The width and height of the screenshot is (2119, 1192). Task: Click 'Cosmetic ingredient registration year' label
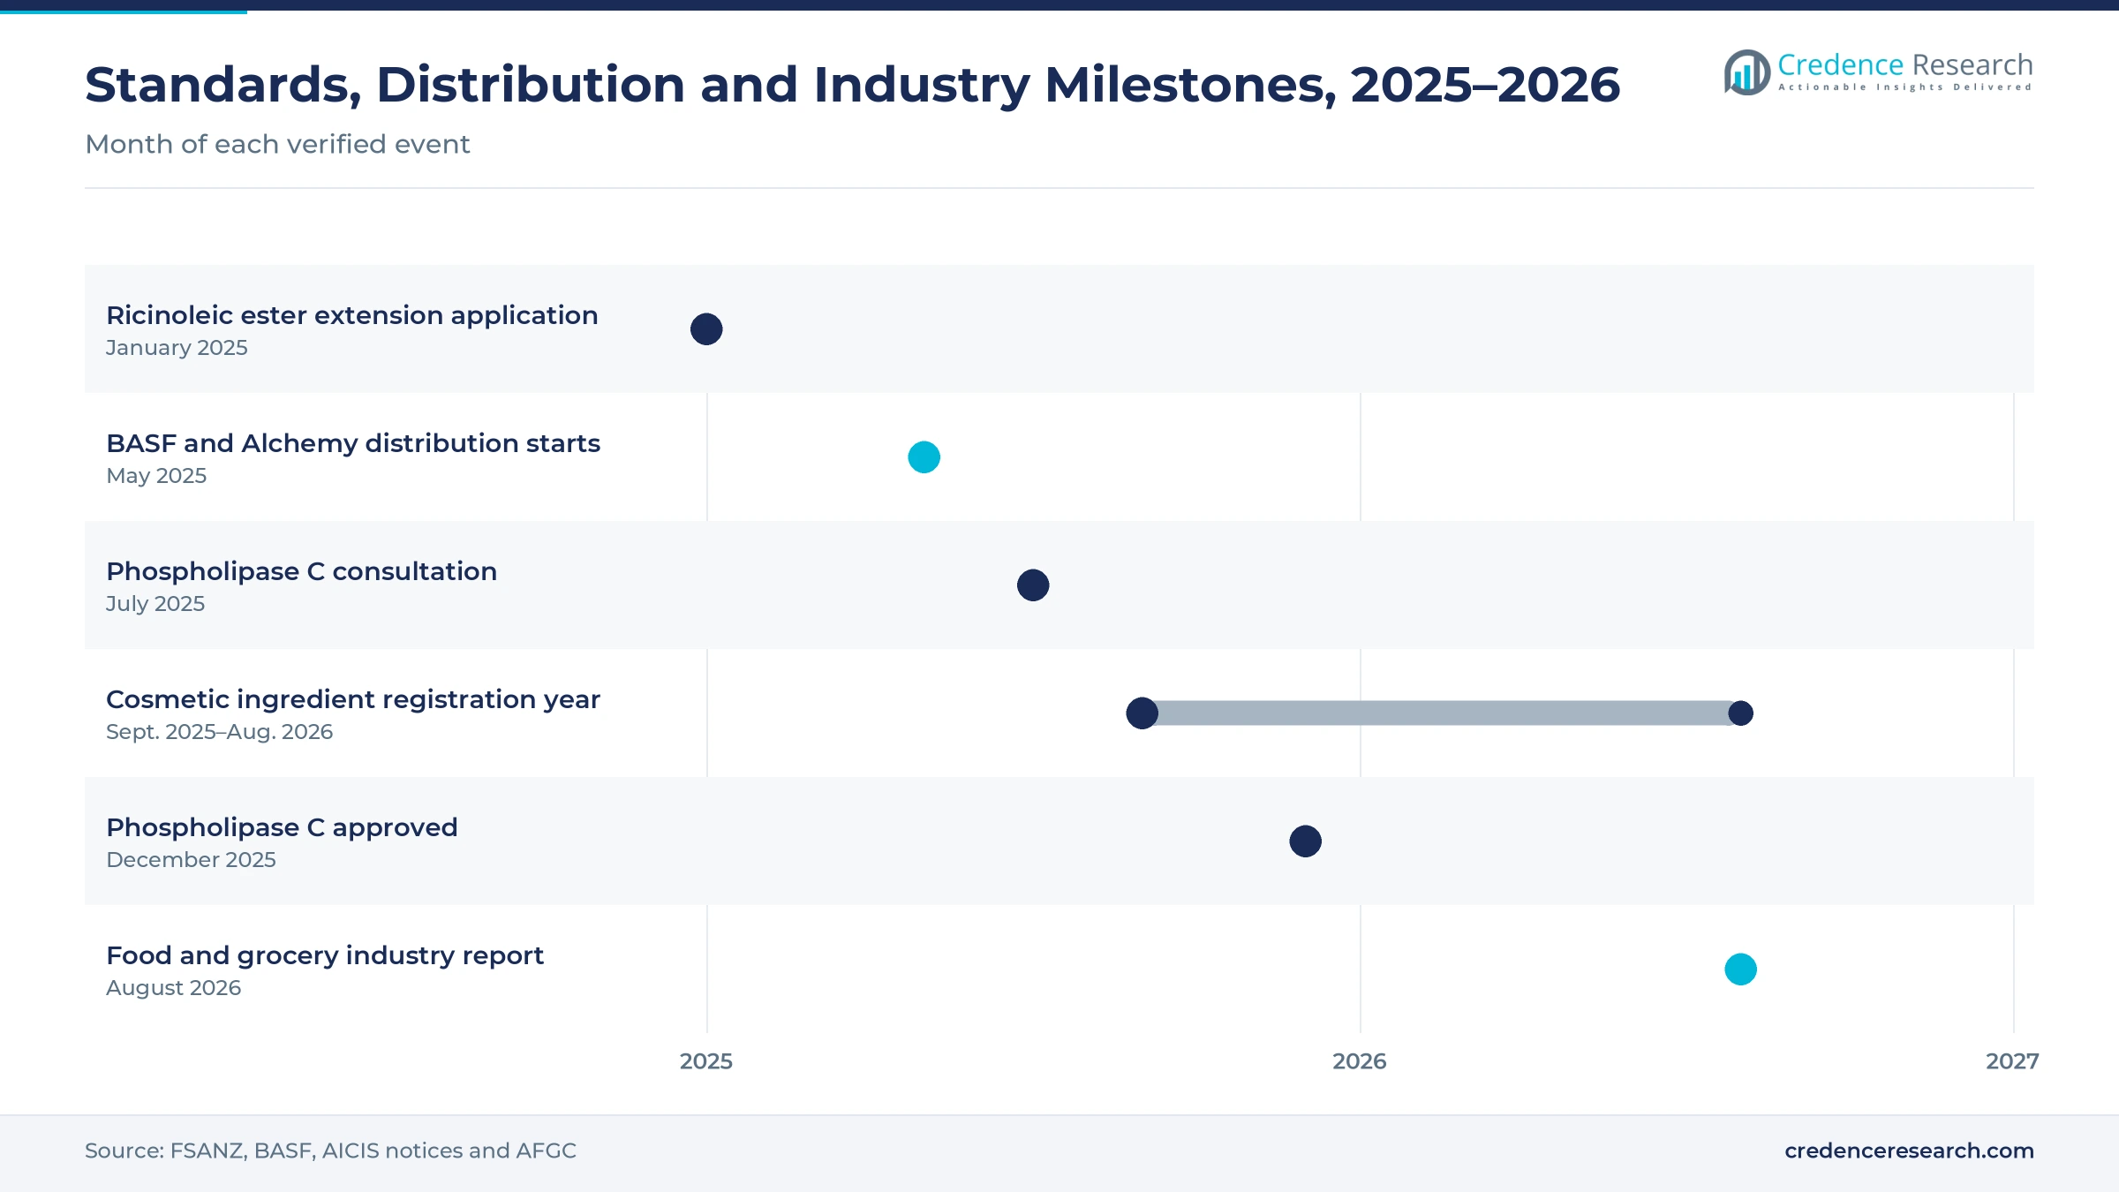click(x=353, y=699)
